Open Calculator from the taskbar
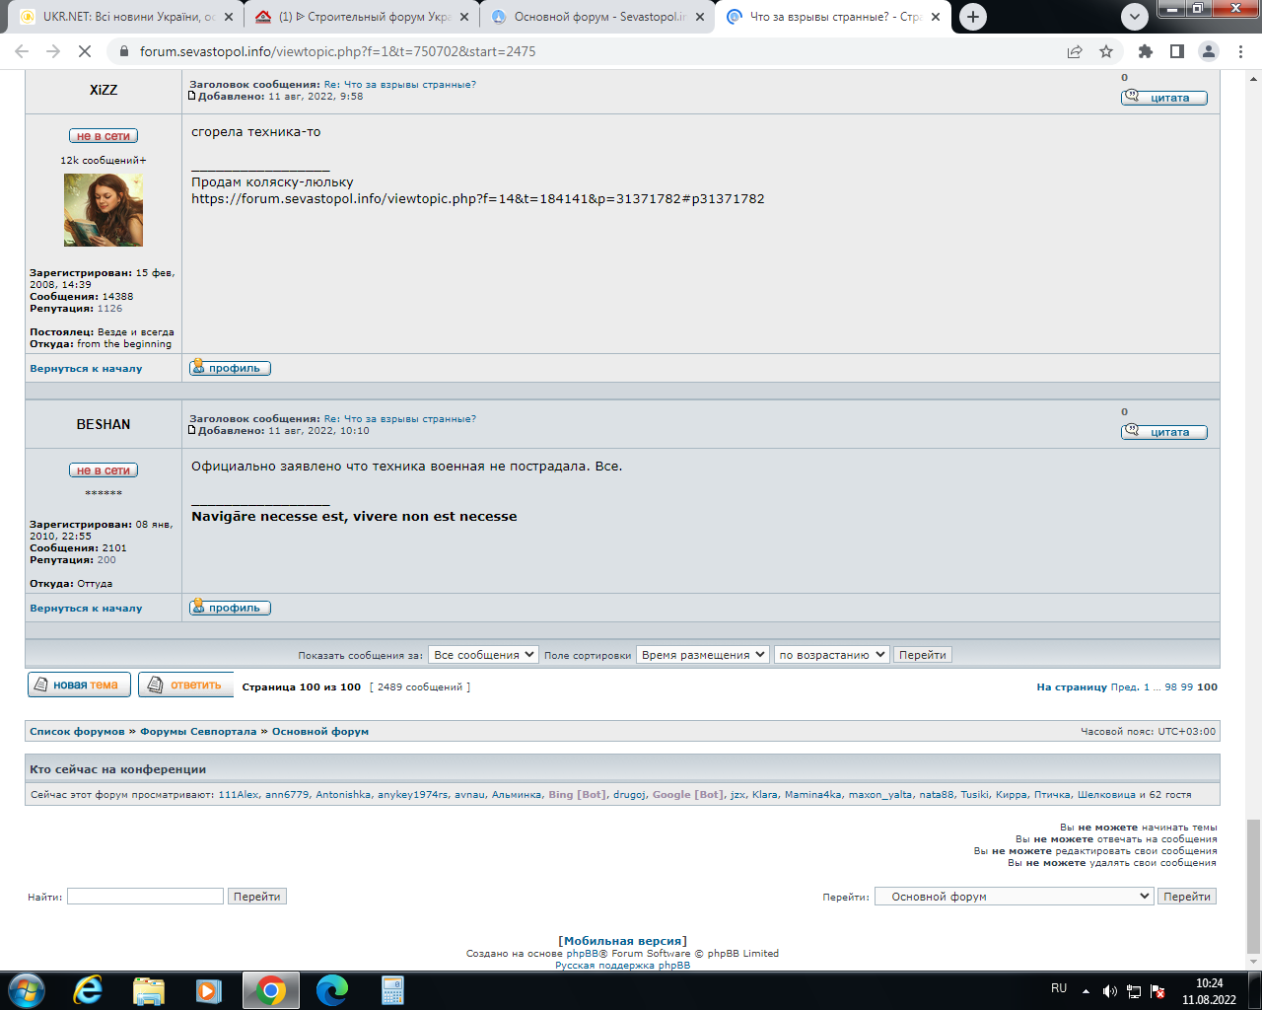This screenshot has width=1262, height=1010. point(393,990)
